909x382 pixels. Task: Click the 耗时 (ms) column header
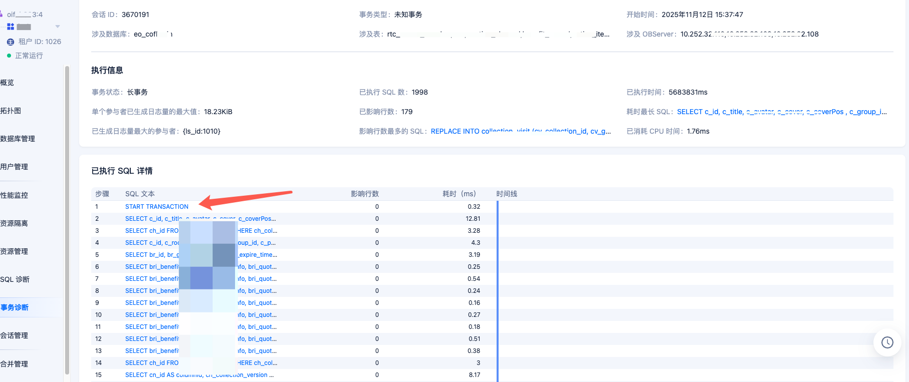459,194
